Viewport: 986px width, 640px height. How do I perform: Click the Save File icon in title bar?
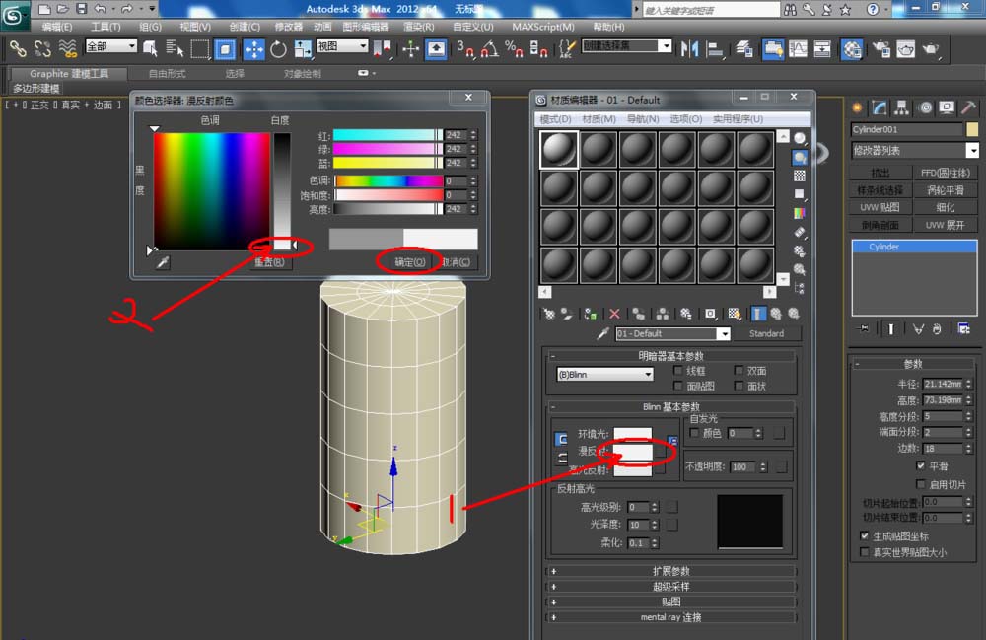81,9
